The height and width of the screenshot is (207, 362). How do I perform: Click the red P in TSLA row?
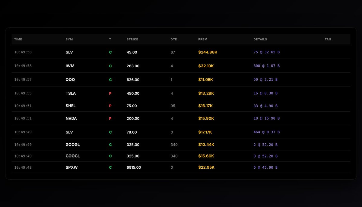[x=110, y=94]
